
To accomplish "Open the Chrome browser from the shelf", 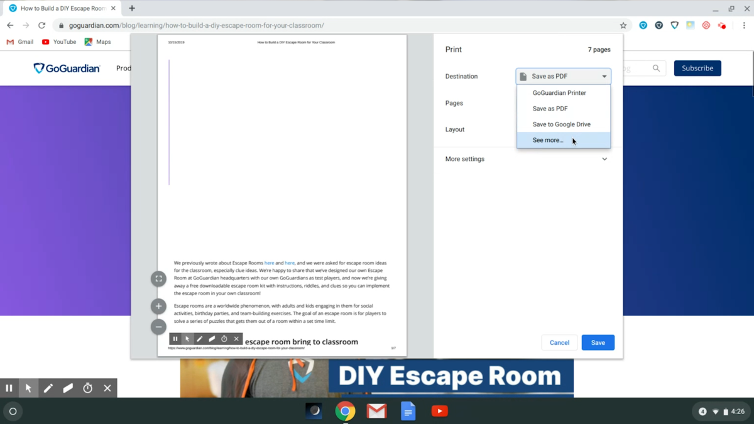I will click(x=345, y=411).
